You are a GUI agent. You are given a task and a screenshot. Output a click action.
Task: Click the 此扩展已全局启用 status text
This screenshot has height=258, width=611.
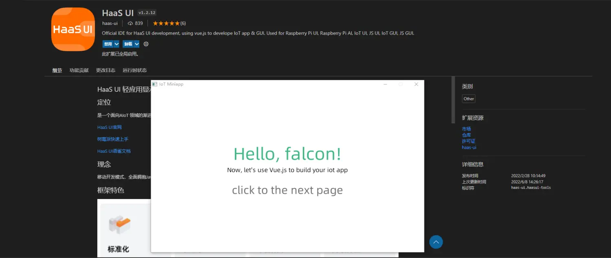(x=121, y=54)
